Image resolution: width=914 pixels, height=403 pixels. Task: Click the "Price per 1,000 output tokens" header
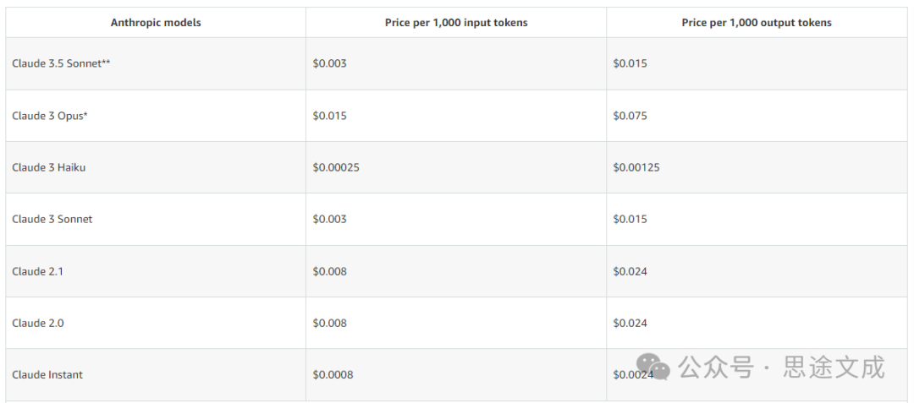(x=757, y=23)
